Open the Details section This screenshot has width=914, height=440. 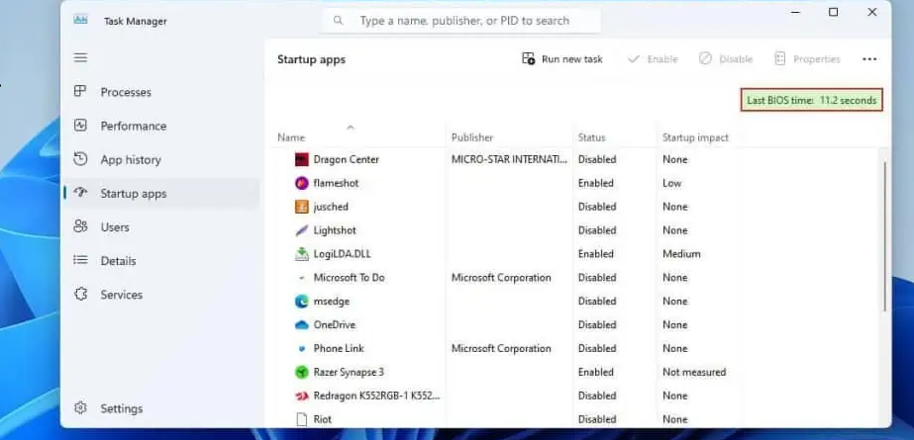tap(118, 261)
